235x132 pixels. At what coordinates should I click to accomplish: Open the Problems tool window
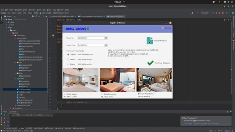tap(39, 128)
